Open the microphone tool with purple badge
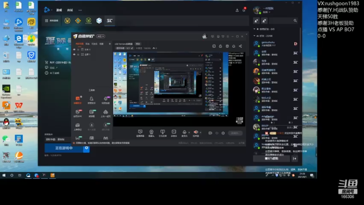Screen dimensions: 364x205 [x=106, y=100]
